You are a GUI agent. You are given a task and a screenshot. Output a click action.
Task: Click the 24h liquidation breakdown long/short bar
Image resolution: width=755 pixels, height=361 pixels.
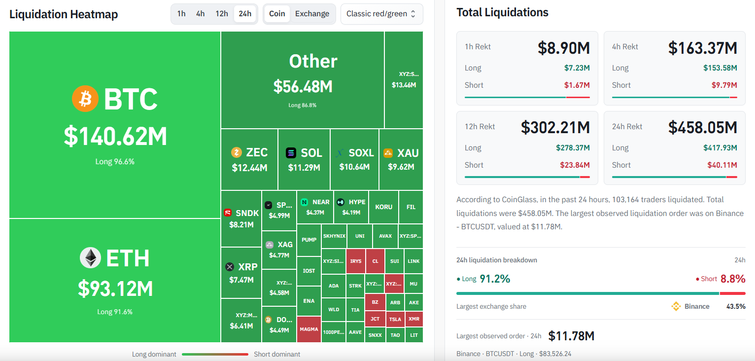coord(601,293)
